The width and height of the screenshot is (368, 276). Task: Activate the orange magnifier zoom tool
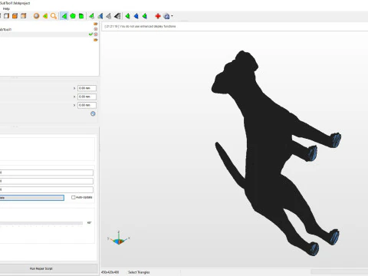tap(54, 16)
